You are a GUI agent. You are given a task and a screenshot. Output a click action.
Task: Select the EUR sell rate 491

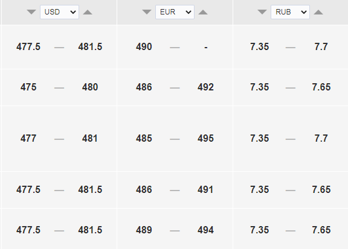tap(205, 190)
